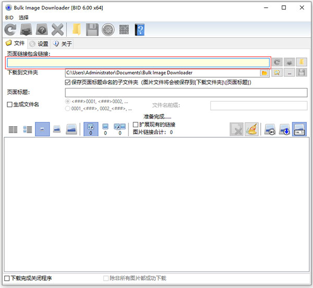Select the medium thumbnail size view
This screenshot has width=313, height=288.
tap(57, 129)
